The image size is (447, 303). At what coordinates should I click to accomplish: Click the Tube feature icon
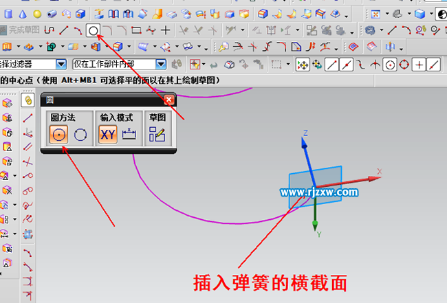(x=52, y=14)
